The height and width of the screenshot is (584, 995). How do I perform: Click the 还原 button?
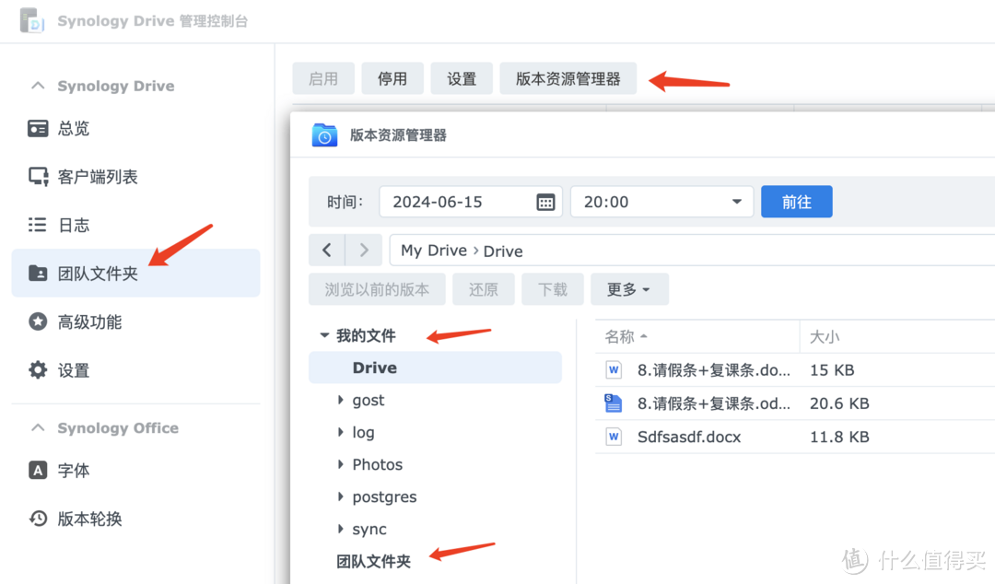click(484, 289)
